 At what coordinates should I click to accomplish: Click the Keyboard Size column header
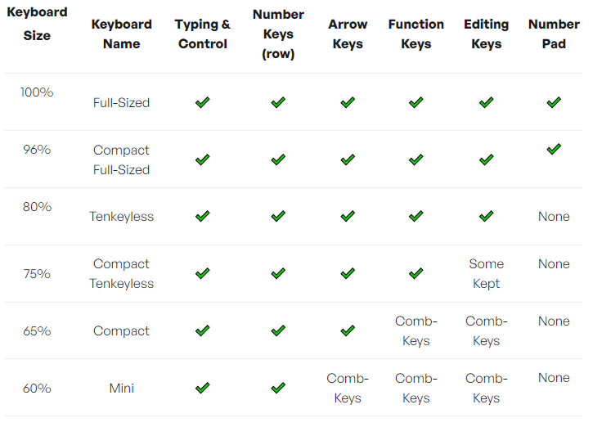point(37,25)
